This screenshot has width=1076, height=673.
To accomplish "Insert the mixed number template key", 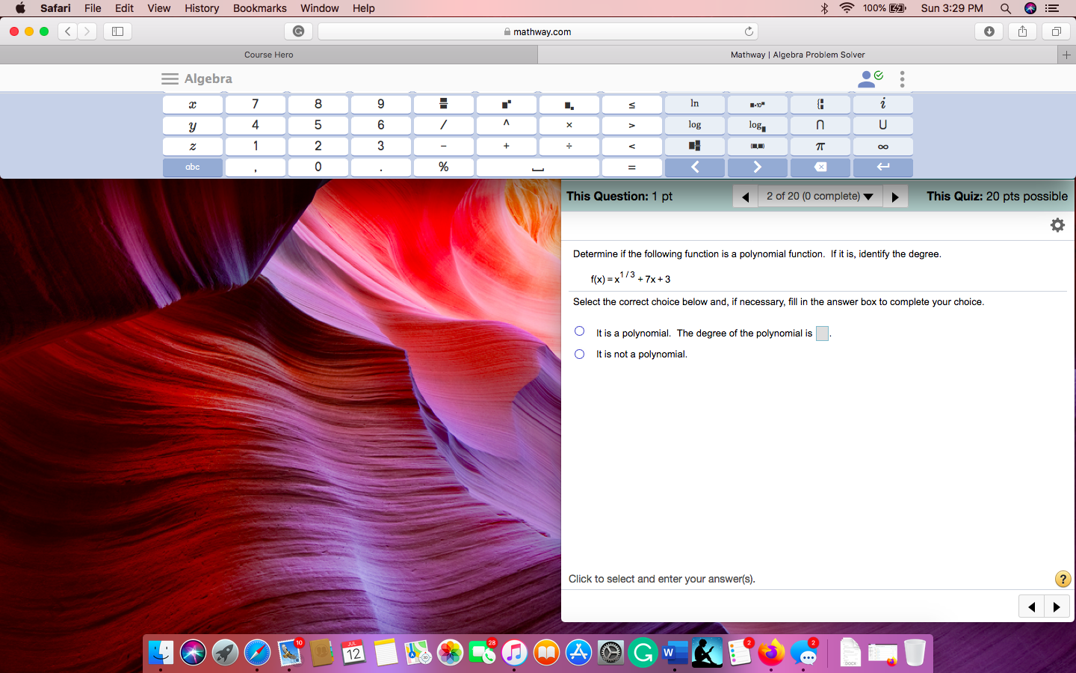I will click(x=694, y=146).
